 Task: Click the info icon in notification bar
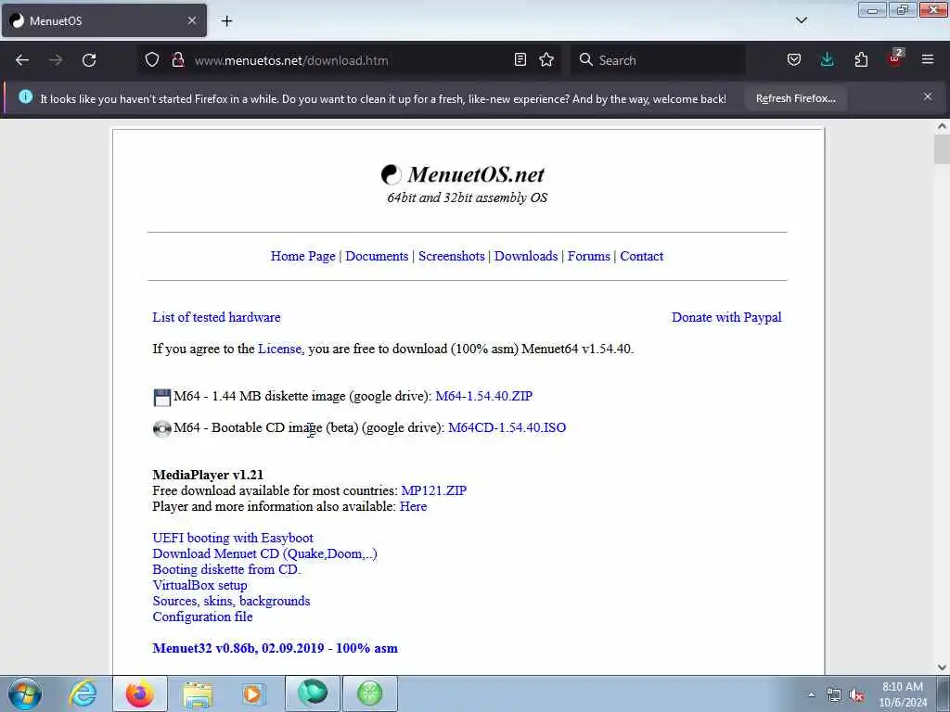(x=25, y=96)
